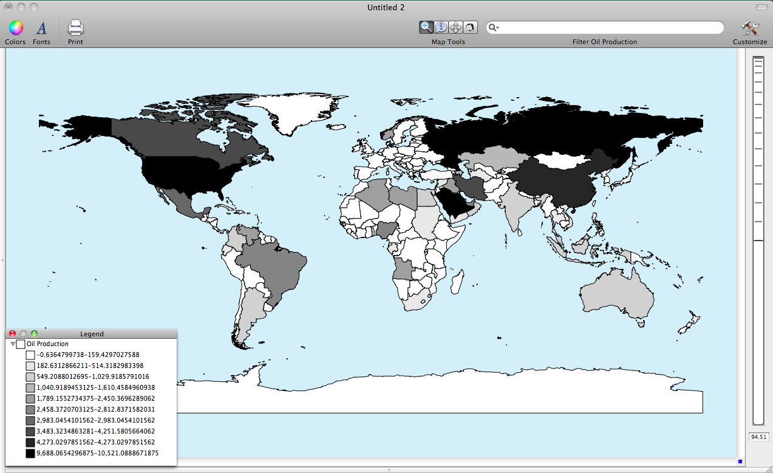Click the toolbar toggle pill in title bar
The width and height of the screenshot is (773, 473).
(761, 7)
